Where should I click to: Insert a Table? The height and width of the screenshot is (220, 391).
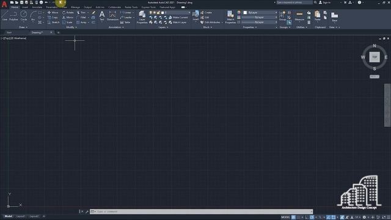click(x=125, y=23)
